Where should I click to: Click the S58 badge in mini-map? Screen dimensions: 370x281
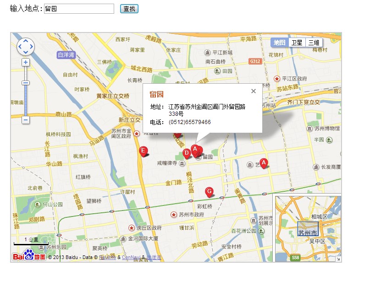(x=295, y=258)
